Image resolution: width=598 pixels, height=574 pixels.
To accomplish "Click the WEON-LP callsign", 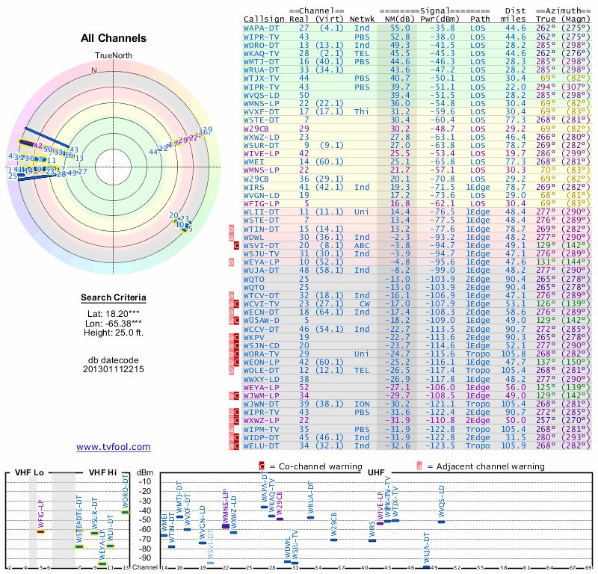I will pyautogui.click(x=261, y=362).
